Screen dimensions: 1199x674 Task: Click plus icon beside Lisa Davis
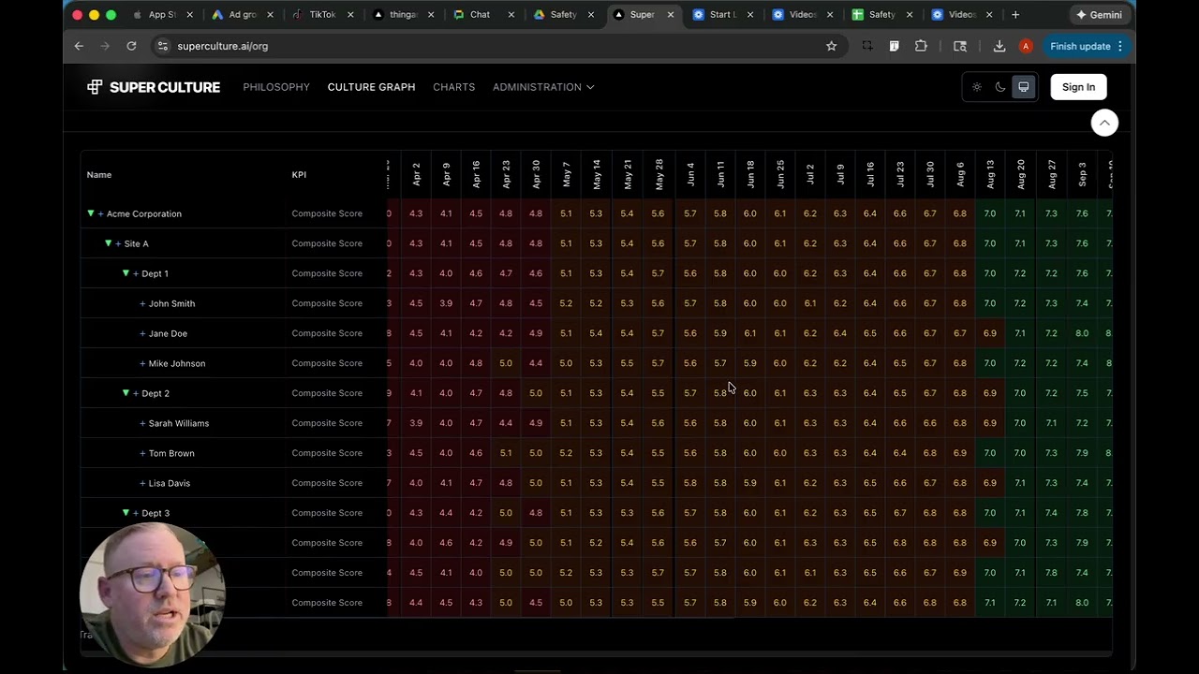142,483
